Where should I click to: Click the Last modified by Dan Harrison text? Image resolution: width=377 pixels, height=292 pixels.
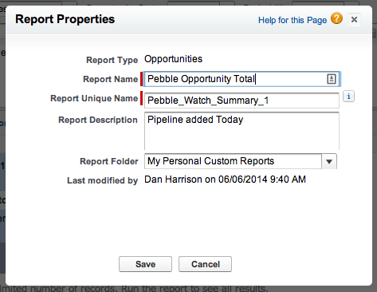(x=225, y=180)
